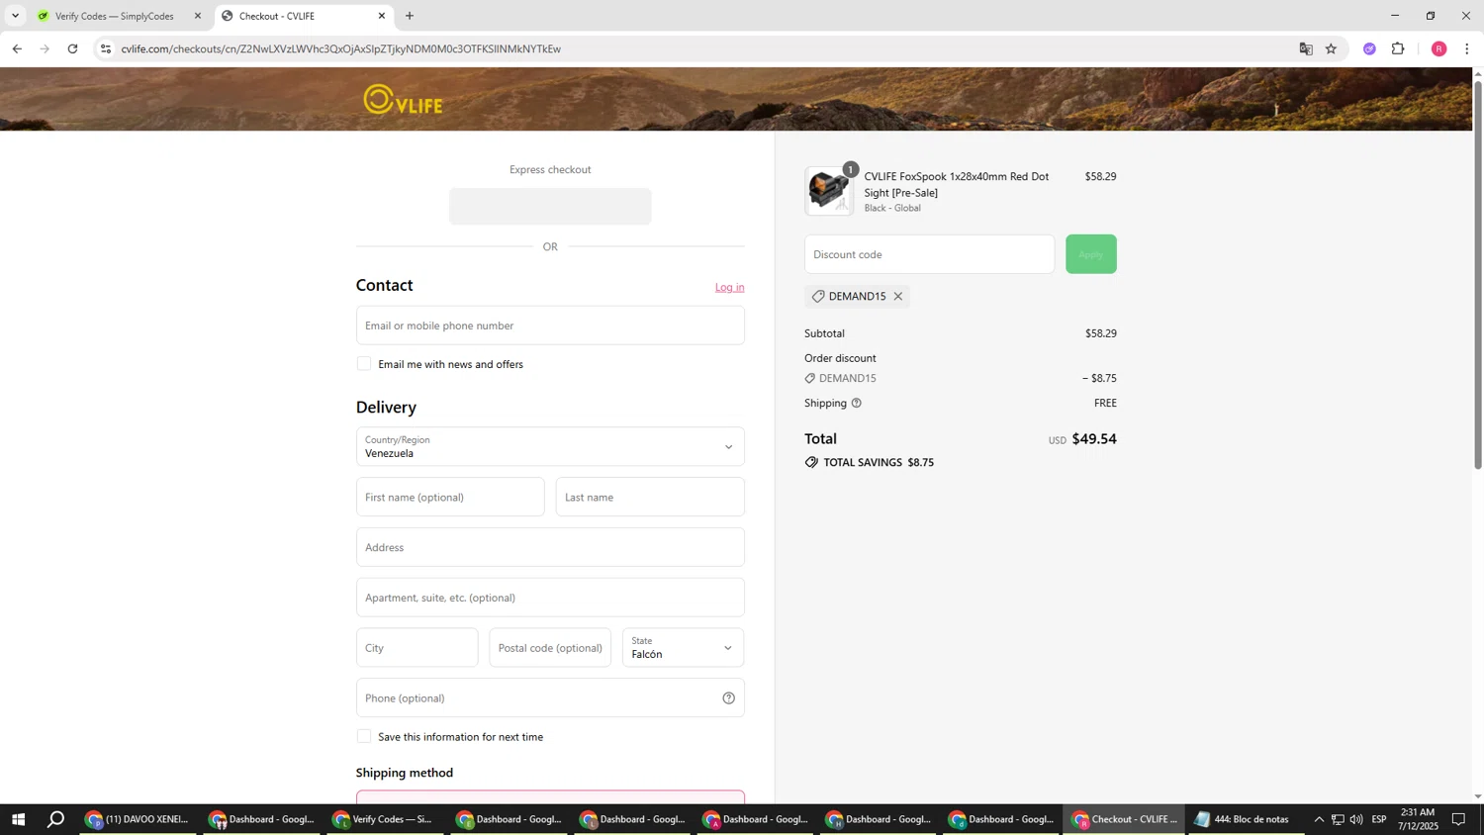Open notifications center icon

pyautogui.click(x=1458, y=819)
